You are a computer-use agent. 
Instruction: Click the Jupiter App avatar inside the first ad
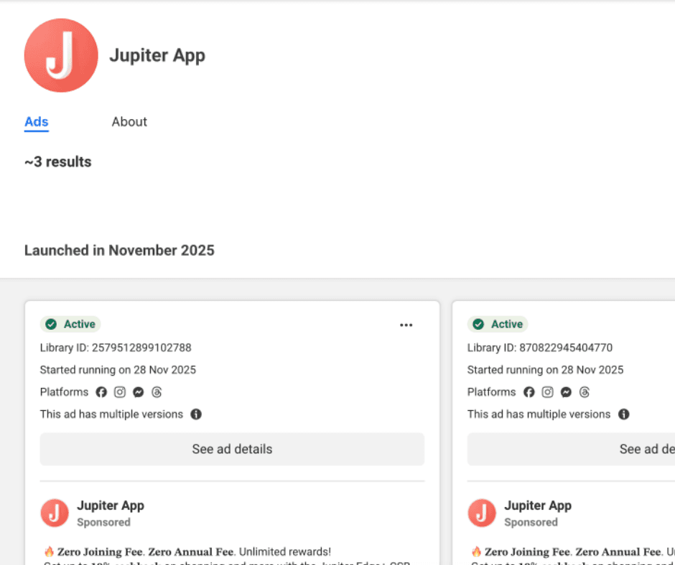(55, 513)
